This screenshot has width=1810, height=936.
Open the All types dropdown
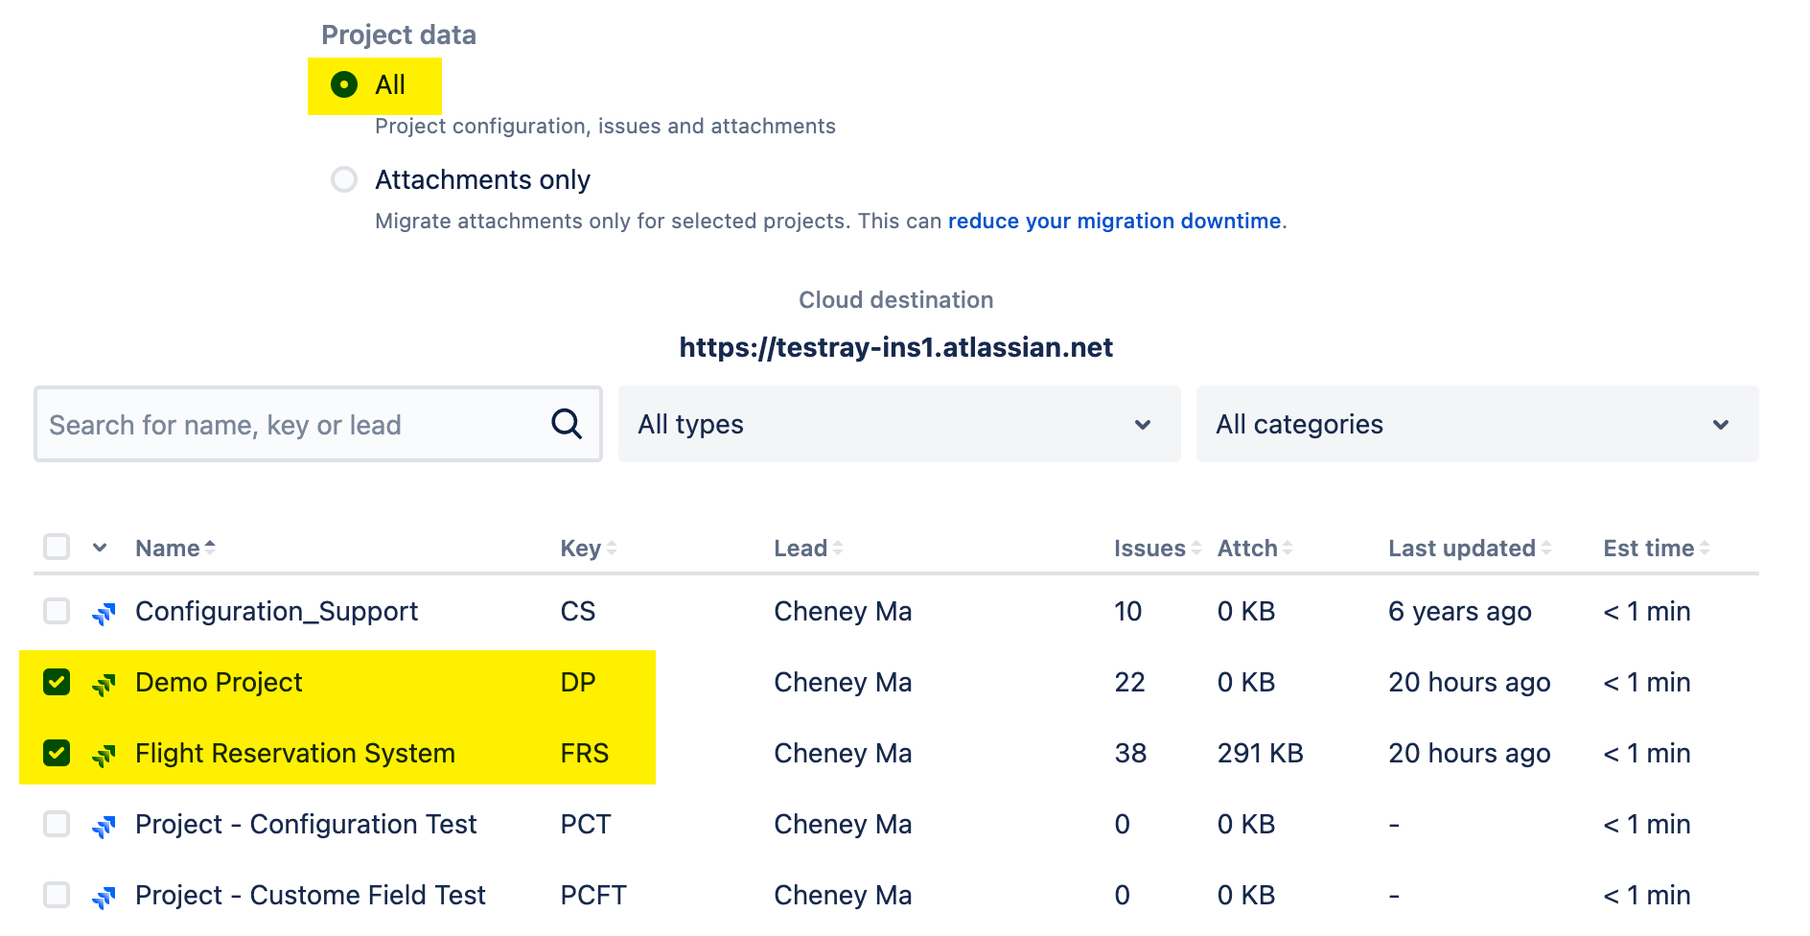(x=898, y=424)
